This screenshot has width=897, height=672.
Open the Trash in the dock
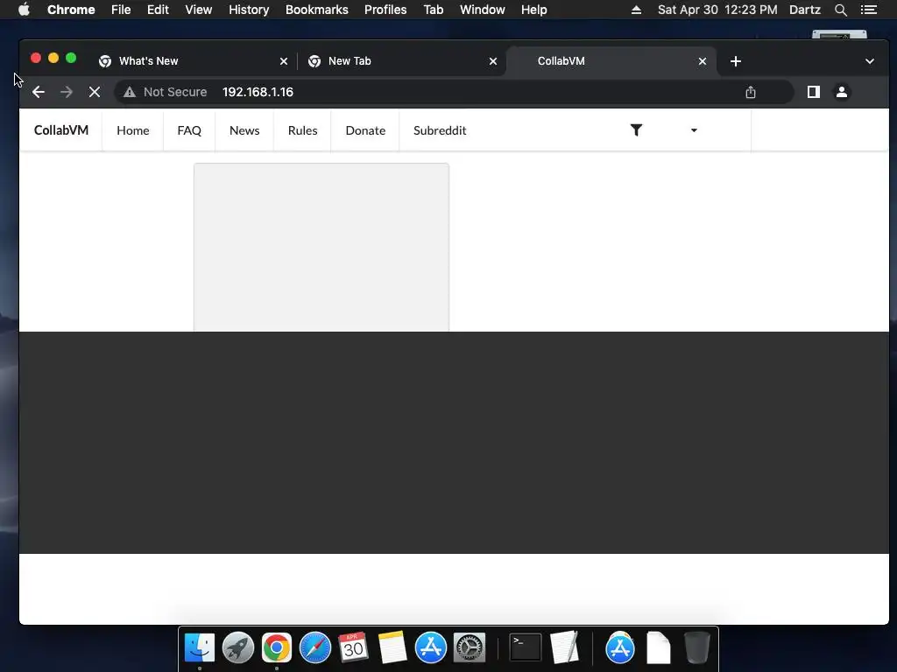(696, 647)
